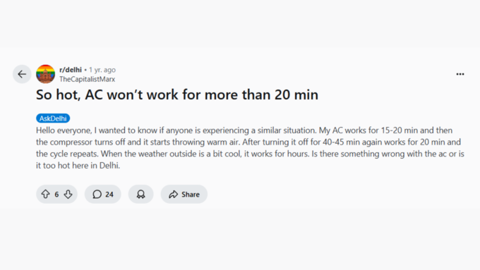Click the body line starting 'the cycle repeats'
Viewport: 480px width, 270px height.
pyautogui.click(x=250, y=154)
